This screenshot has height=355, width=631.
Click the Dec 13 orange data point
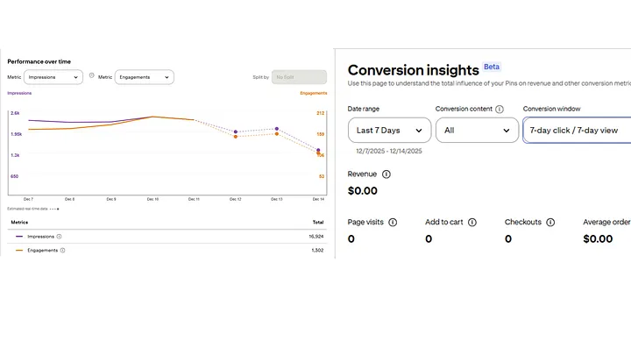pyautogui.click(x=276, y=134)
